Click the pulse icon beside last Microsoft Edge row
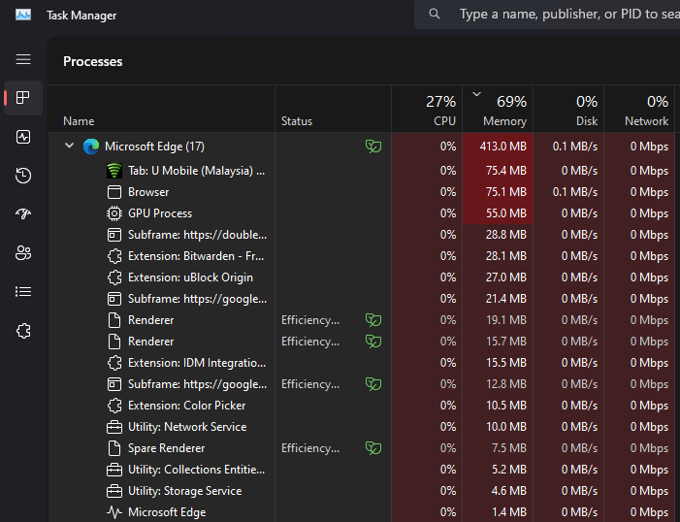 114,512
